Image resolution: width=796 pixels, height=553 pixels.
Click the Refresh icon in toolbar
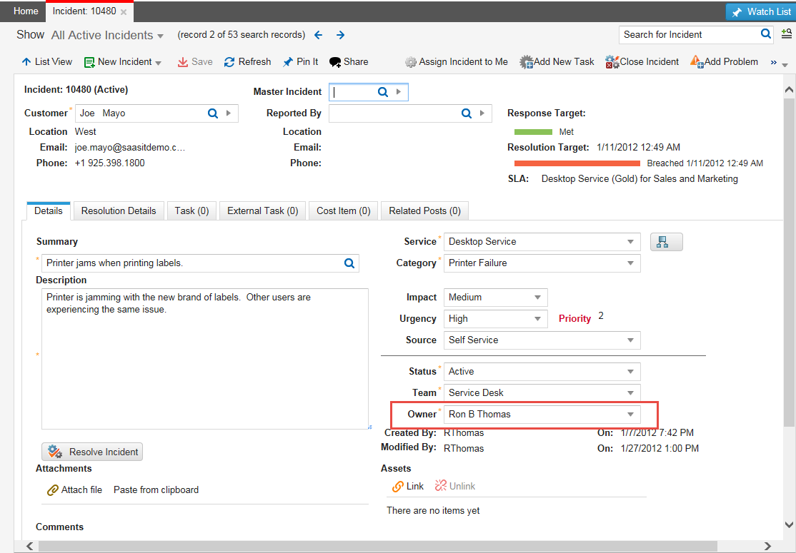tap(229, 62)
